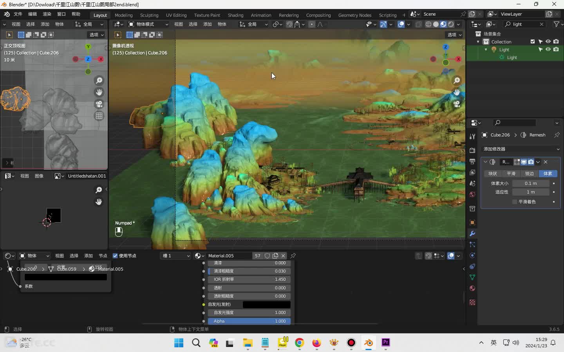
Task: Enable the 平滑着色 checkbox
Action: click(x=515, y=202)
